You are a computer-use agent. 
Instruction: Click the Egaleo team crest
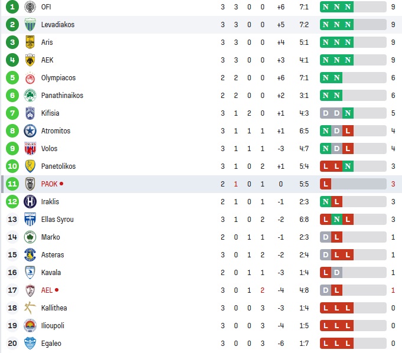point(30,344)
